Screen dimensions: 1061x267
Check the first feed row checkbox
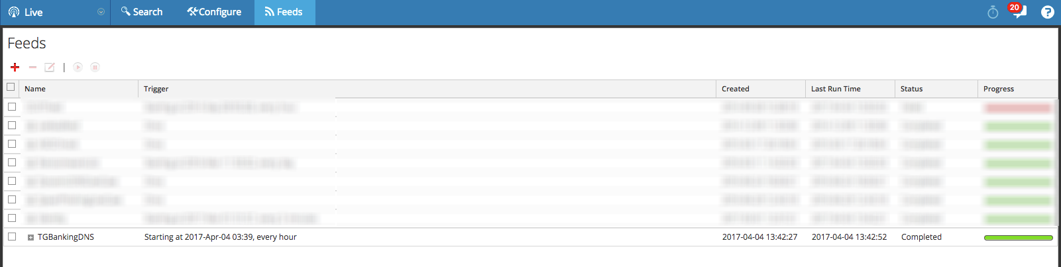(12, 107)
